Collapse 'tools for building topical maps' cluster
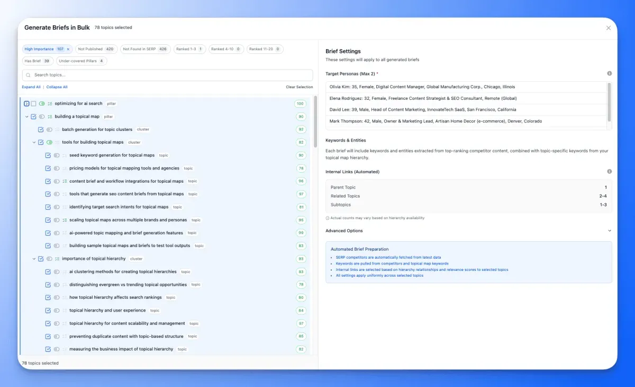The height and width of the screenshot is (387, 635). pos(34,143)
